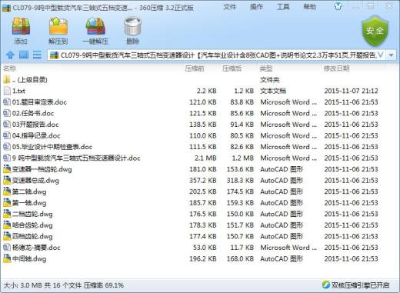Expand the address bar dropdown arrow
The width and height of the screenshot is (400, 293).
coord(391,55)
